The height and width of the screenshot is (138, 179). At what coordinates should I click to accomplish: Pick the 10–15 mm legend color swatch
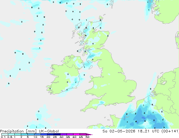pos(37,134)
